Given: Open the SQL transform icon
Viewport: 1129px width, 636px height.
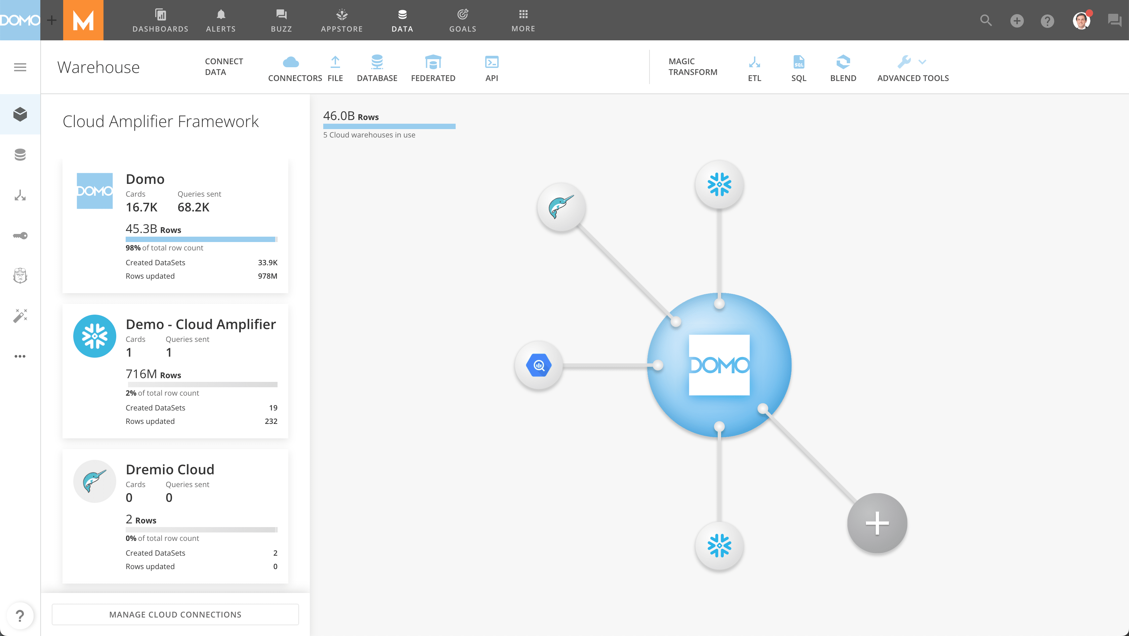Looking at the screenshot, I should [799, 63].
